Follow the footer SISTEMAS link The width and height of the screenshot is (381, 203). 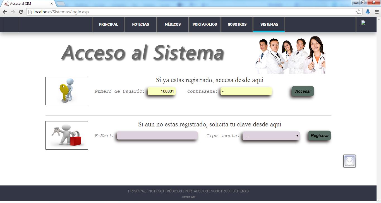coord(241,191)
